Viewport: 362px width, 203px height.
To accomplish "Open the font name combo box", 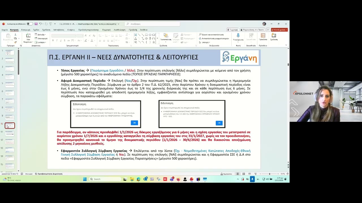I will 64,36.
